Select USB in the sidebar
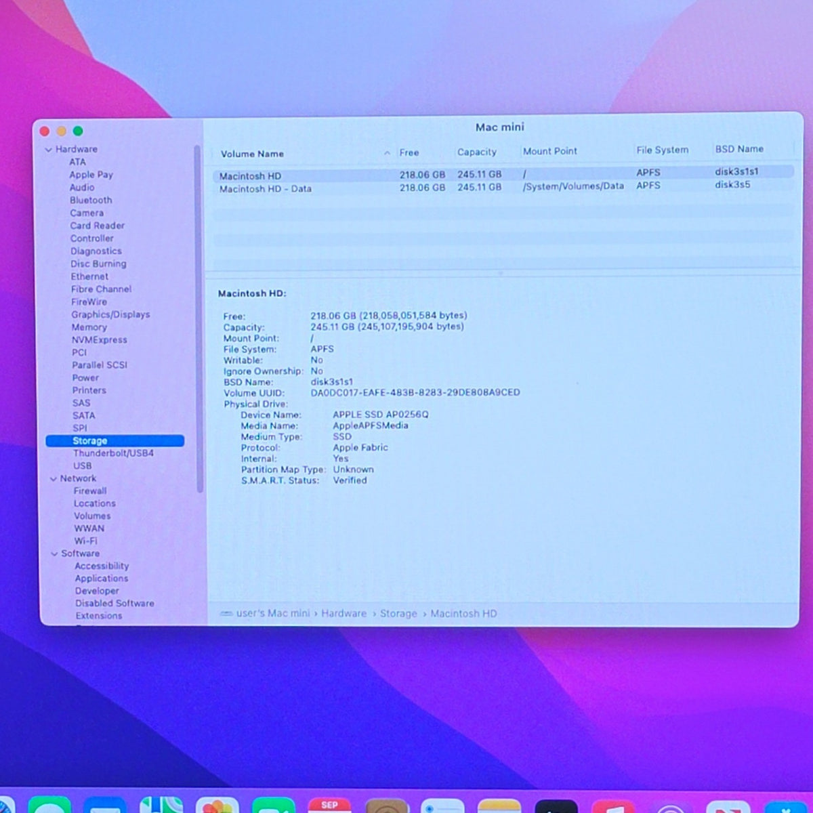Viewport: 813px width, 813px height. click(82, 466)
